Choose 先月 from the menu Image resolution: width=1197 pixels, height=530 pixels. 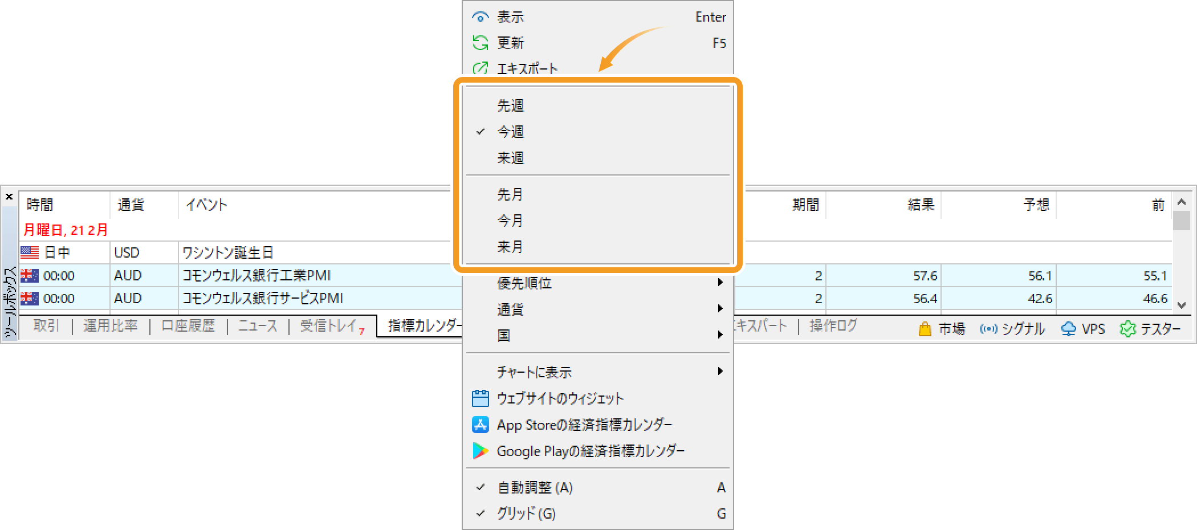click(598, 194)
